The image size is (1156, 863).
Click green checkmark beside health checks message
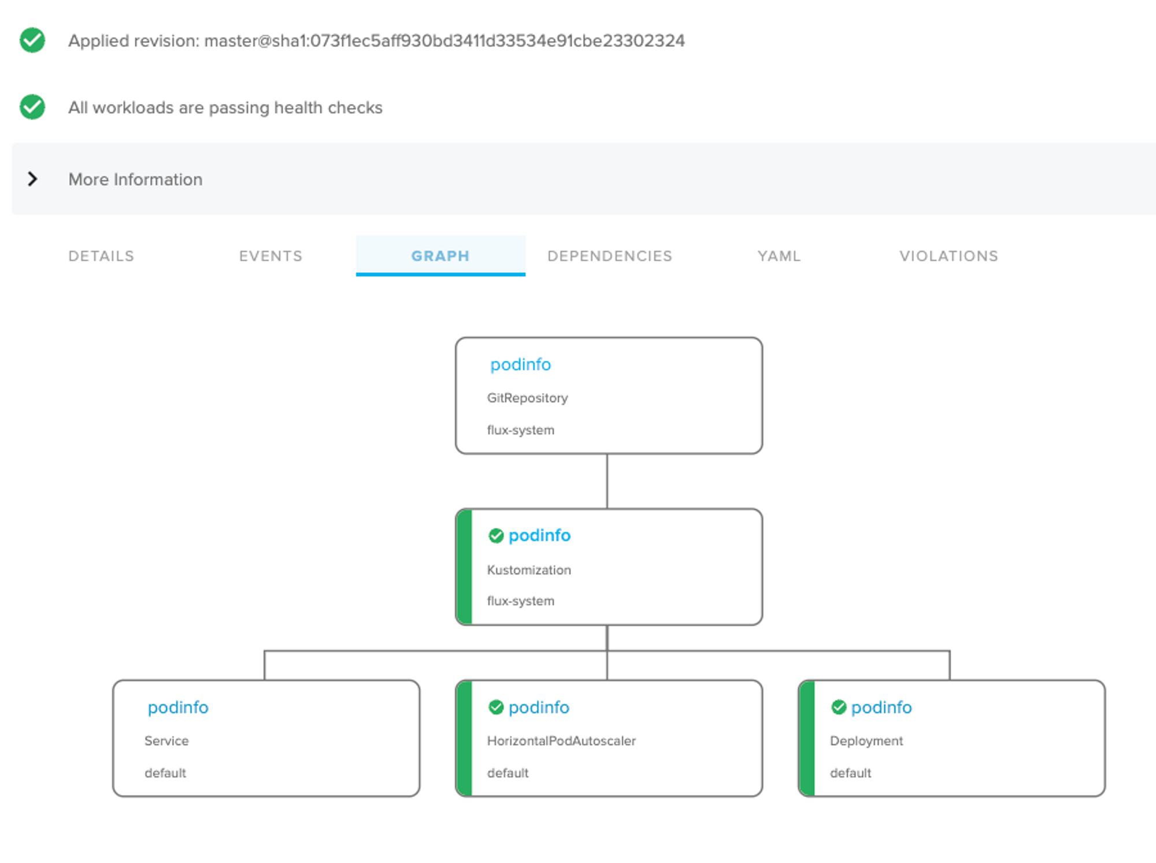tap(32, 107)
